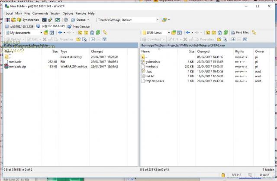277x181 pixels.
Task: Select local file mmbasic.zip
Action: 15,67
